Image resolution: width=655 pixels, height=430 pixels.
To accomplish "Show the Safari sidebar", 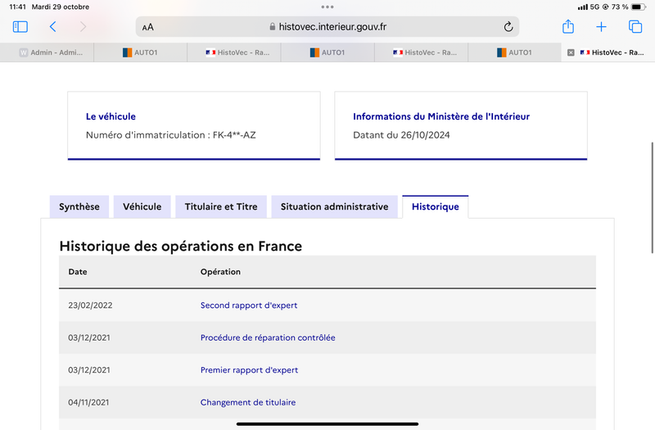I will pyautogui.click(x=20, y=27).
